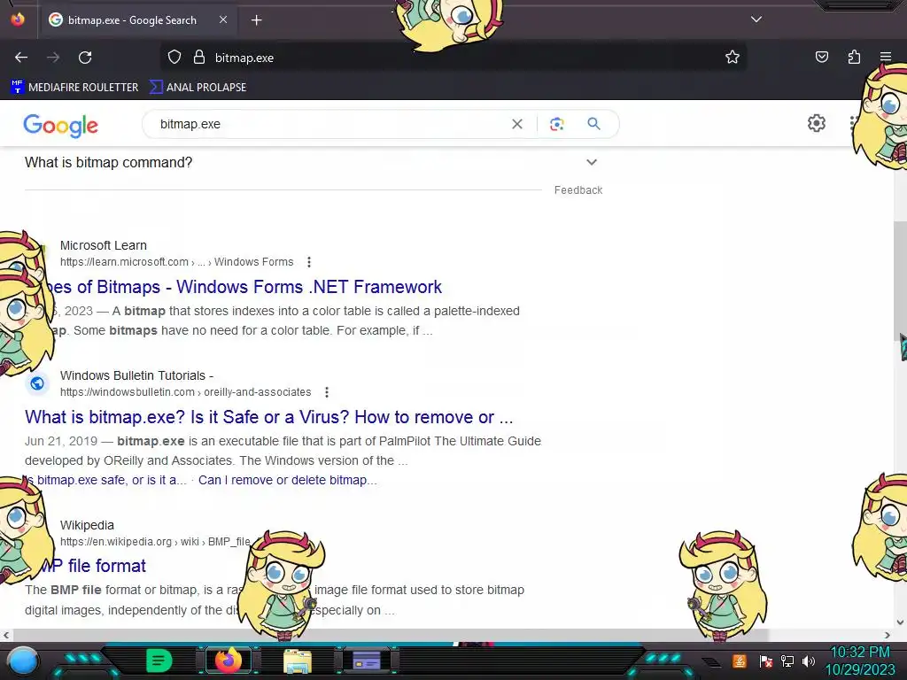Open the green notes app on taskbar
907x680 pixels.
pyautogui.click(x=159, y=661)
